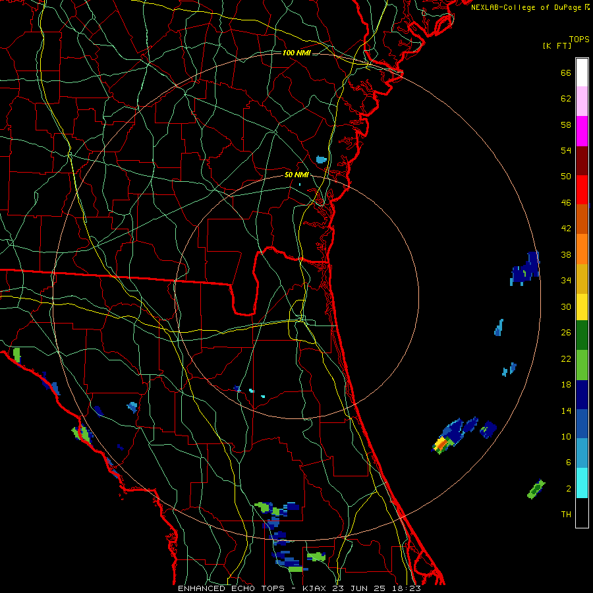Click the gold legend swatch

point(582,279)
